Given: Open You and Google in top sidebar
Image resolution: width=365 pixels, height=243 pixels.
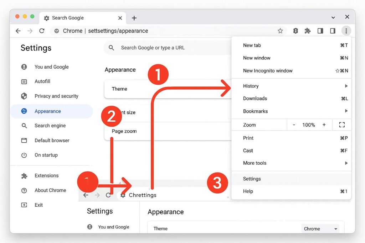Looking at the screenshot, I should pyautogui.click(x=51, y=67).
